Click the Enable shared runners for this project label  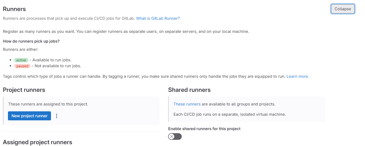[x=204, y=129]
